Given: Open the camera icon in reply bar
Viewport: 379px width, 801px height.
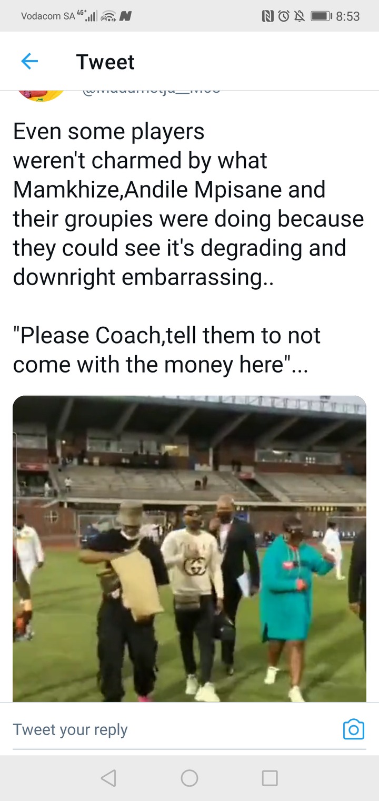Looking at the screenshot, I should [354, 729].
